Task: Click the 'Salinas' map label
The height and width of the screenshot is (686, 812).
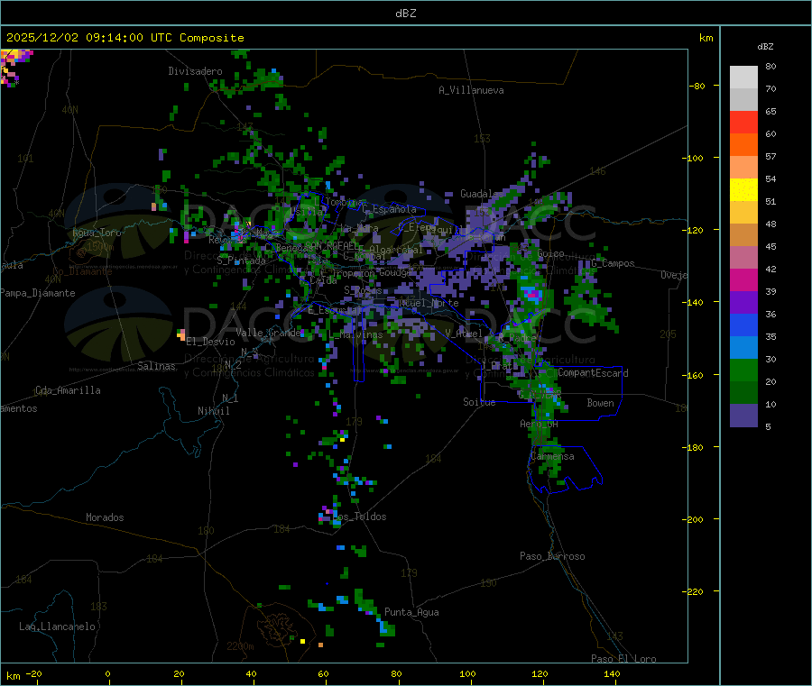Action: pos(156,366)
